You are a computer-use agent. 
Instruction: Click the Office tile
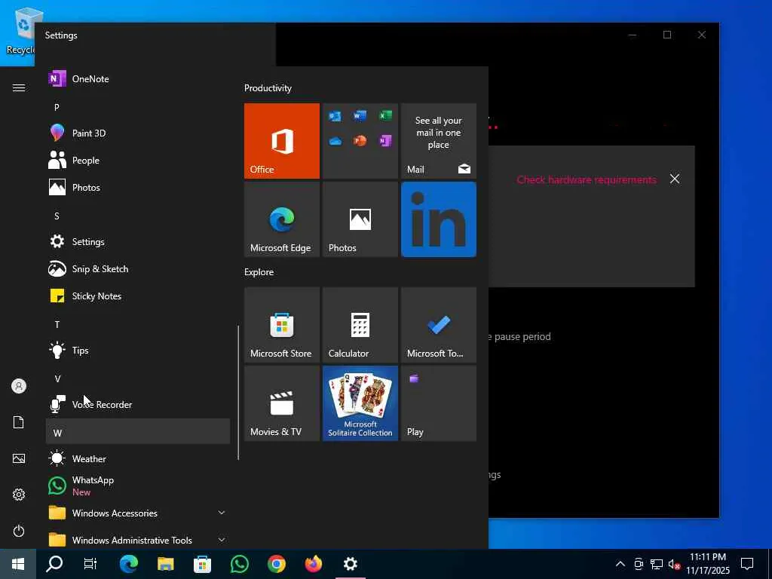[282, 141]
